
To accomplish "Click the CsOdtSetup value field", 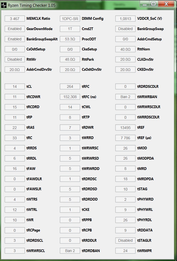I will tap(15, 49).
